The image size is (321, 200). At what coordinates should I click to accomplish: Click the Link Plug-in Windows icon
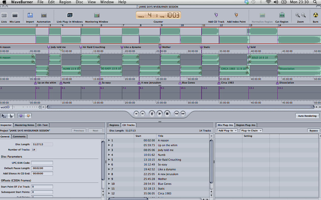click(69, 15)
